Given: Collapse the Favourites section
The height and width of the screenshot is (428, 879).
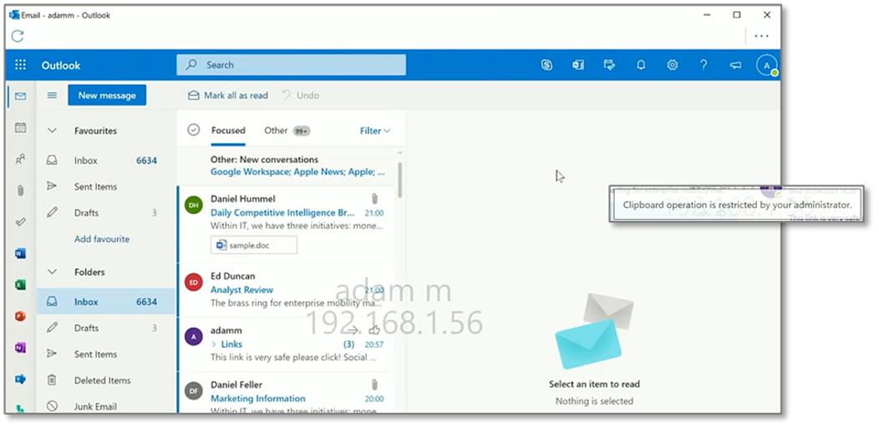Looking at the screenshot, I should tap(52, 131).
